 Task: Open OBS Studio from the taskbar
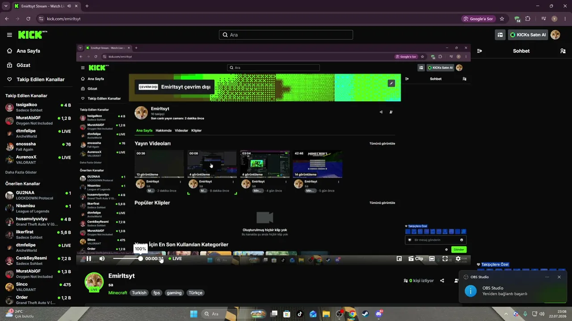[x=339, y=314]
